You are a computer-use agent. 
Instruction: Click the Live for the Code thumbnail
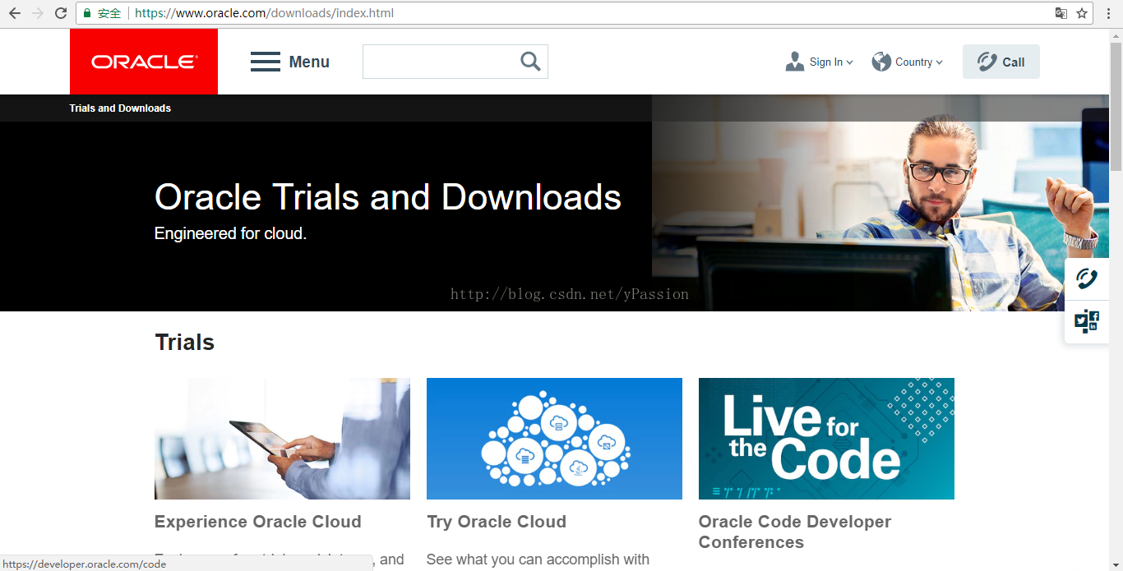coord(826,439)
